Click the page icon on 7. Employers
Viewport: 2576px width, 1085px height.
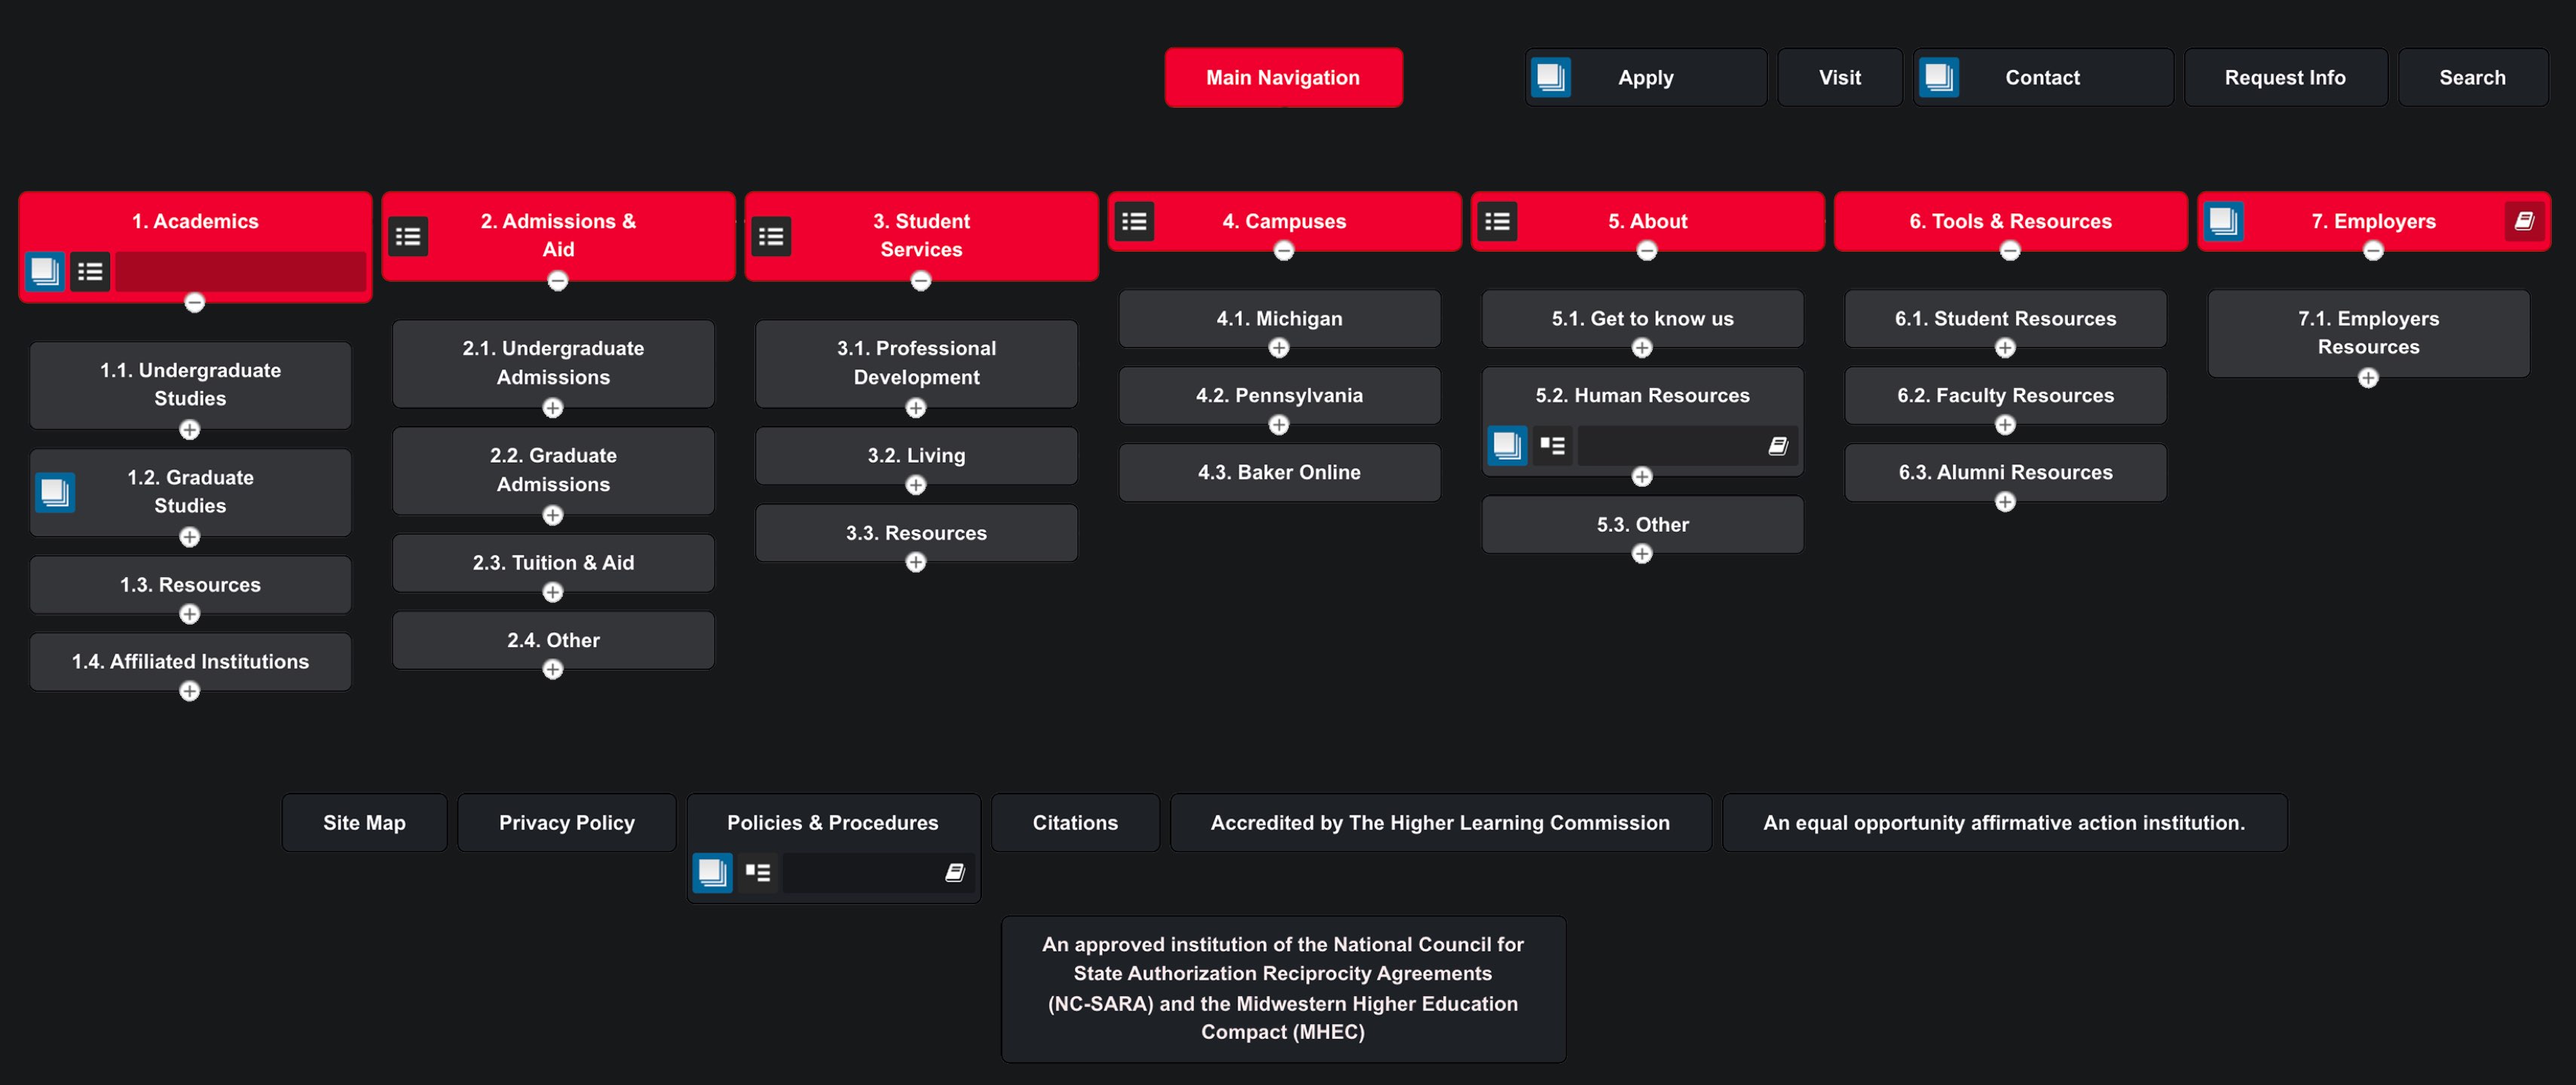point(2223,221)
